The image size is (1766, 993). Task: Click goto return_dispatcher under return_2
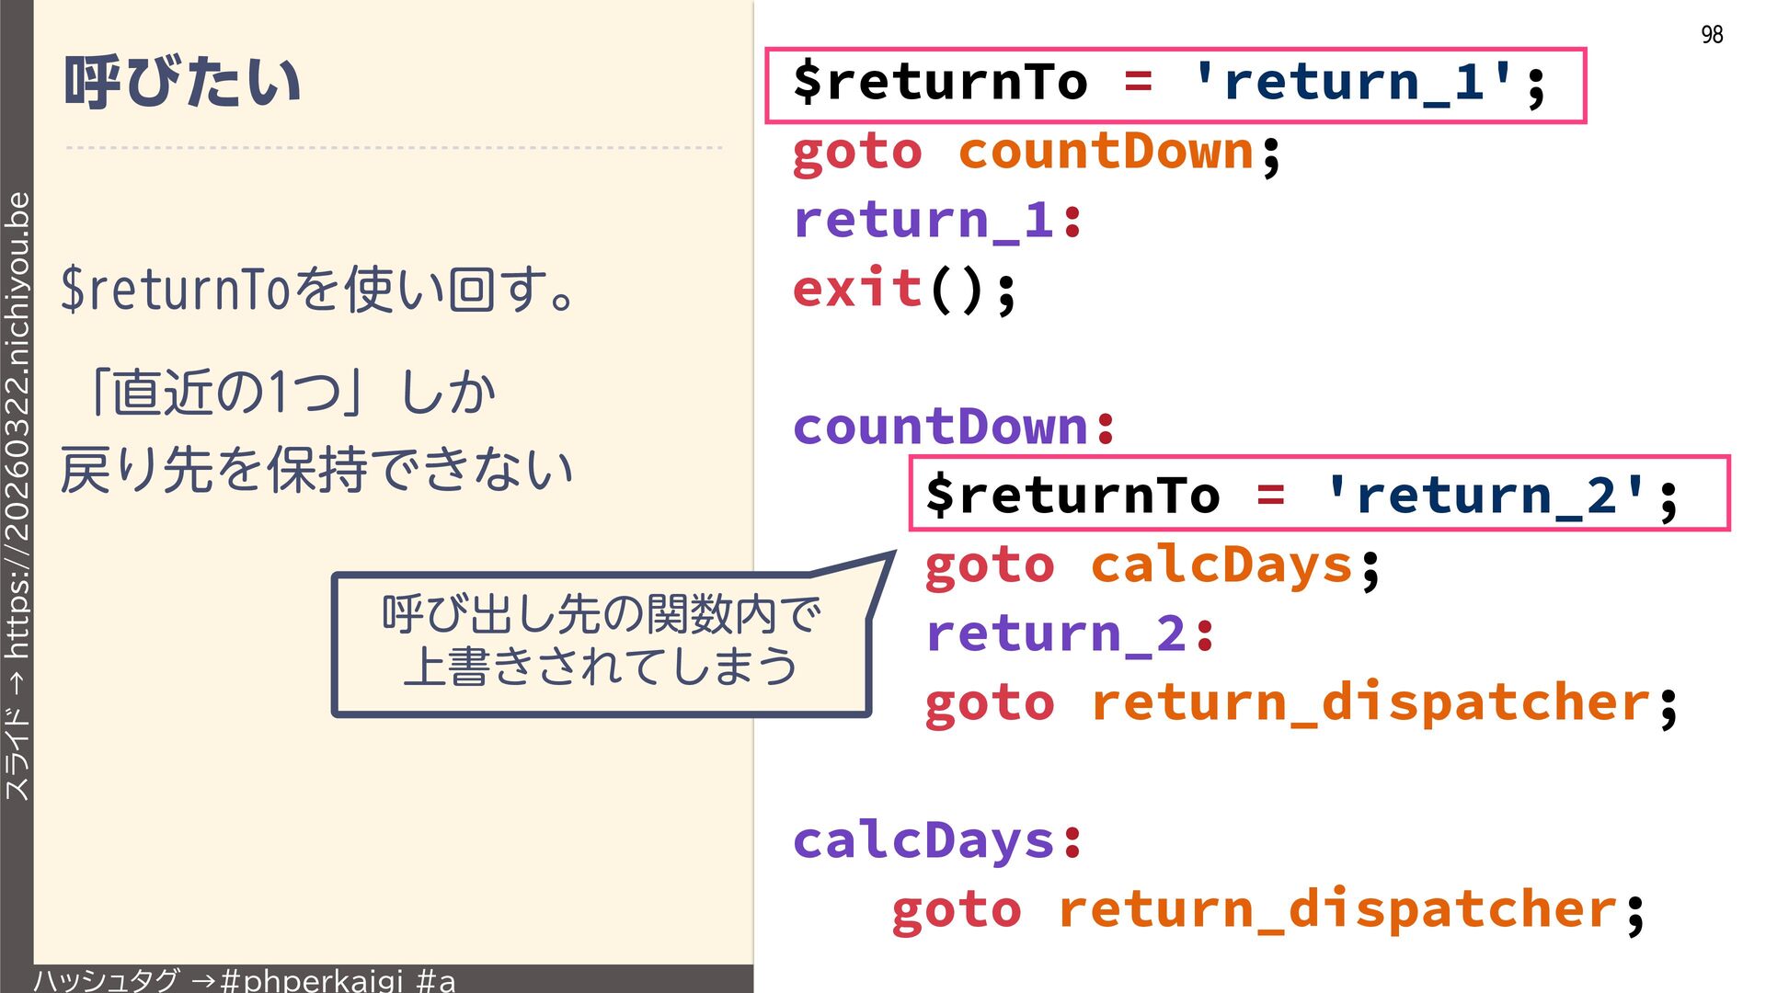(x=1301, y=703)
